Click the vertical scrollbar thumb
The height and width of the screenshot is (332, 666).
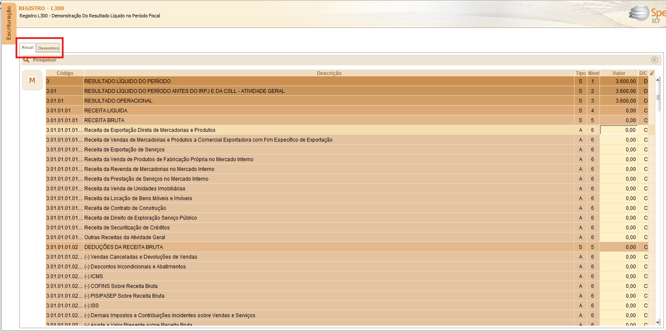[x=658, y=97]
